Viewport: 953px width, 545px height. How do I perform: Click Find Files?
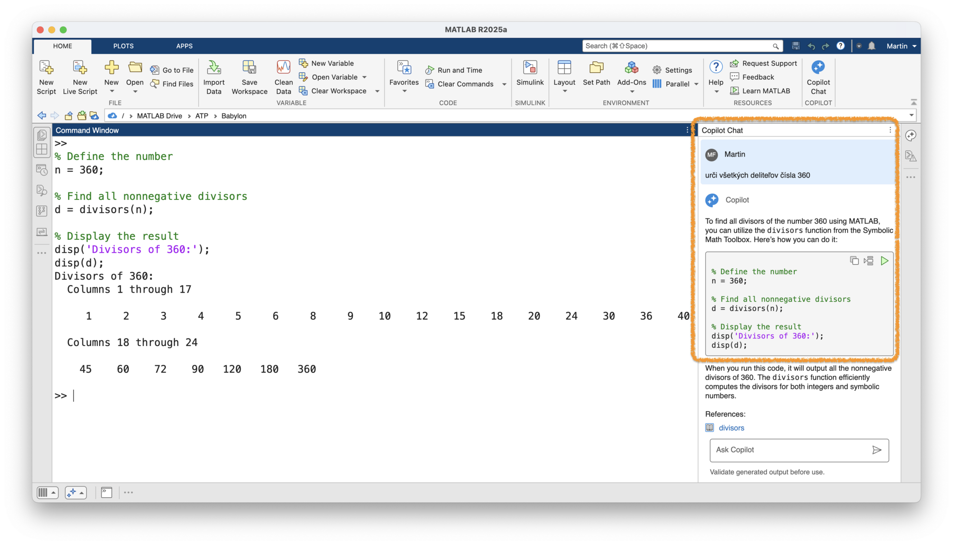pyautogui.click(x=172, y=84)
